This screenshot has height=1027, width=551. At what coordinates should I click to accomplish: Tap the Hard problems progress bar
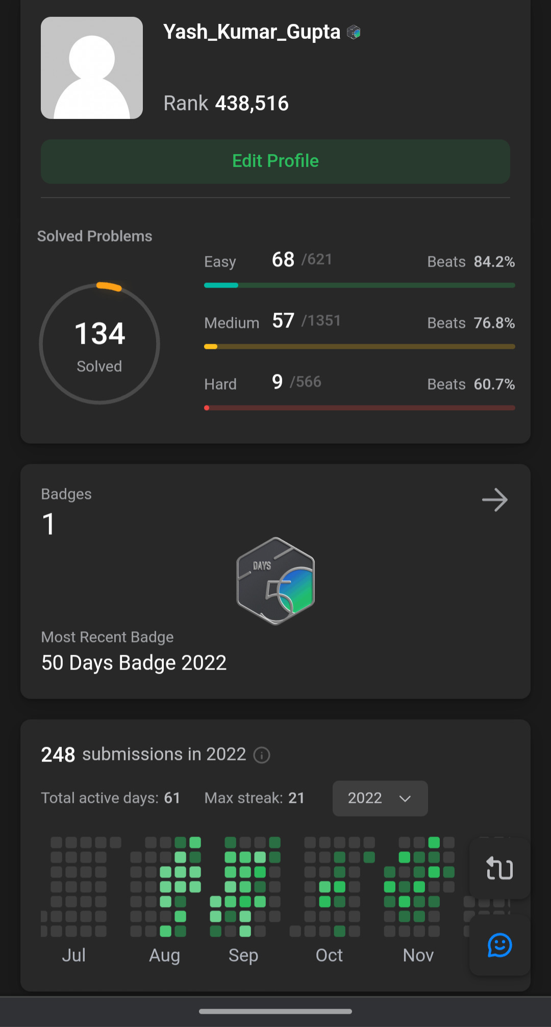(x=359, y=408)
